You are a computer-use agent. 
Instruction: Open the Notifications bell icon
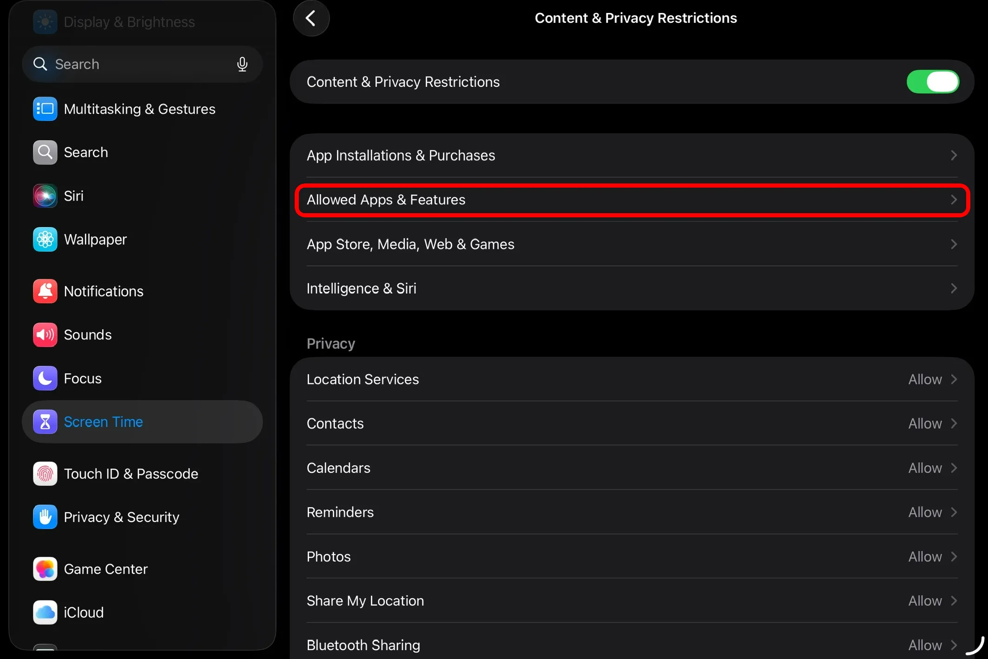[x=45, y=291]
